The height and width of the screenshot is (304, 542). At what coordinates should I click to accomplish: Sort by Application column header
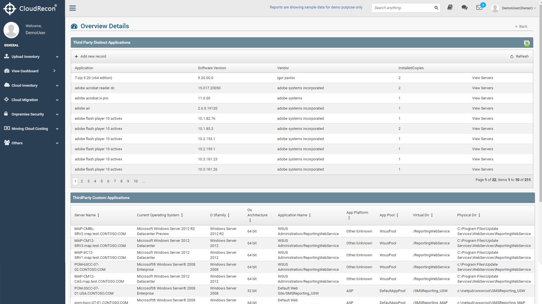pyautogui.click(x=84, y=68)
